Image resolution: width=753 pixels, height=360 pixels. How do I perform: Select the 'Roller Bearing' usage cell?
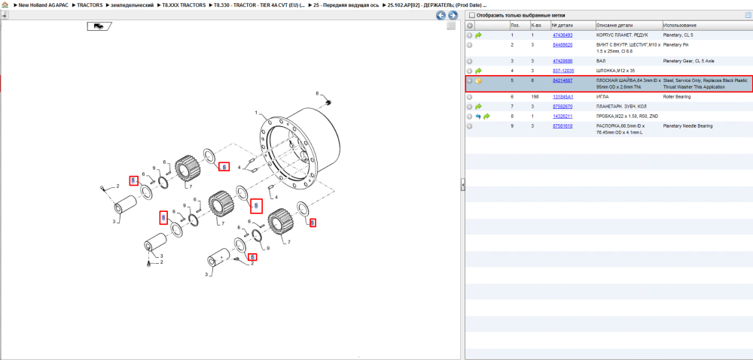coord(677,97)
